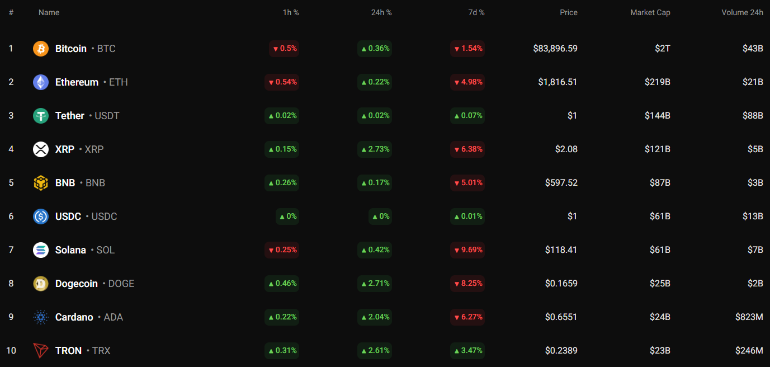770x367 pixels.
Task: Sort by the Volume 24h column header
Action: tap(742, 12)
